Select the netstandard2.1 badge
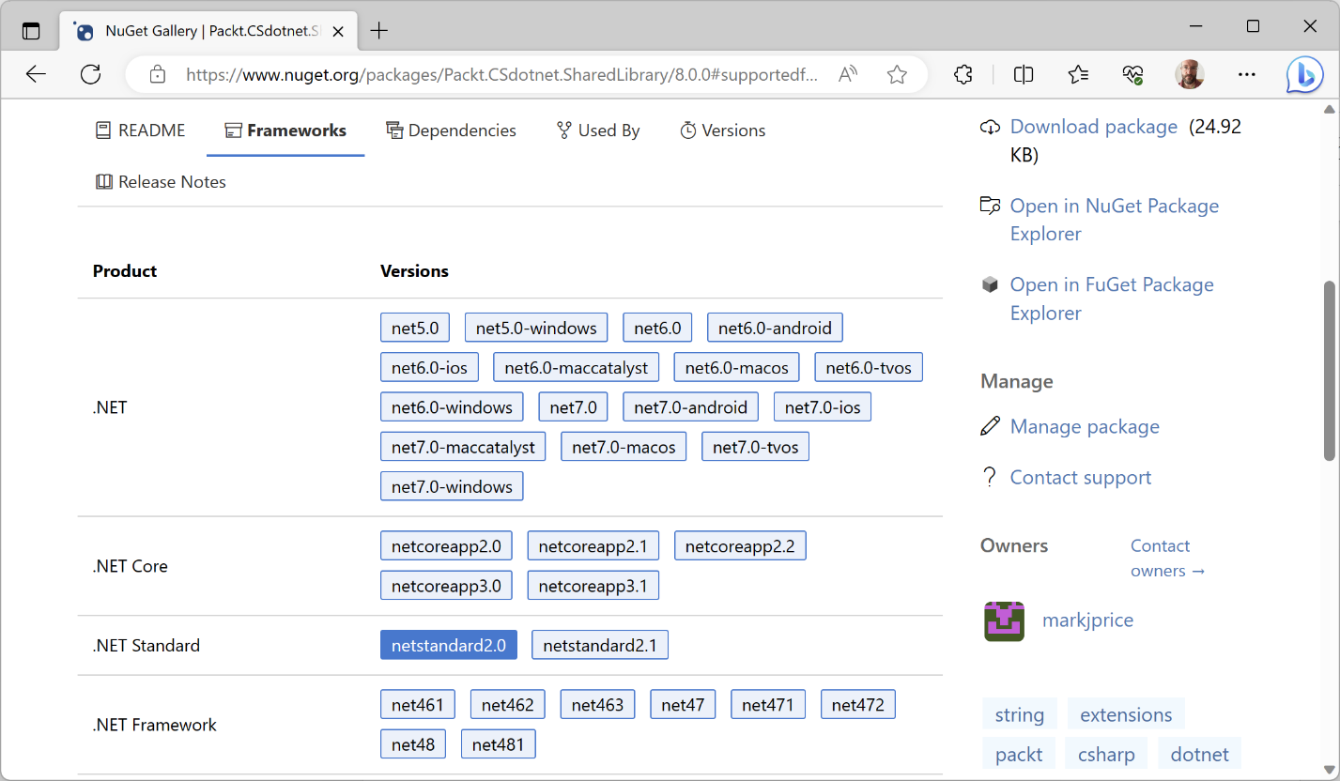The width and height of the screenshot is (1340, 781). (x=600, y=645)
